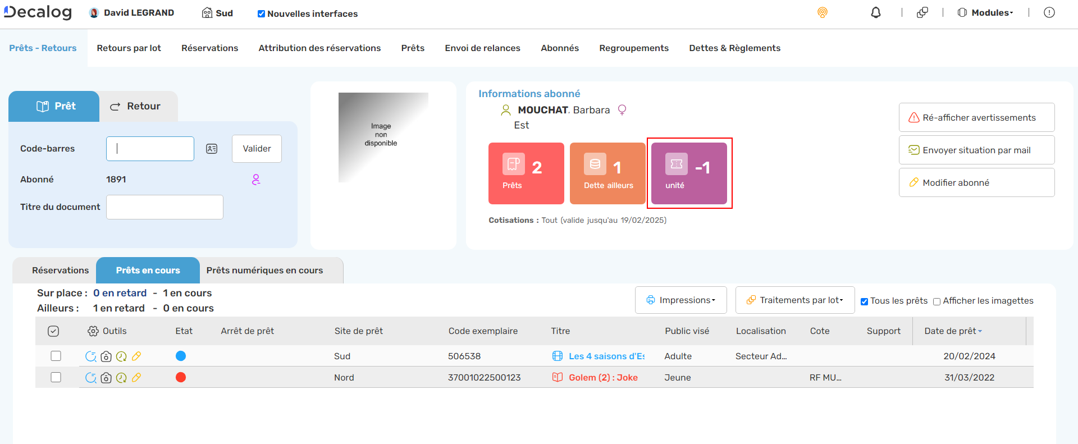Click the purple unité -1 tile
Screen dimensions: 1078x444
pyautogui.click(x=689, y=173)
